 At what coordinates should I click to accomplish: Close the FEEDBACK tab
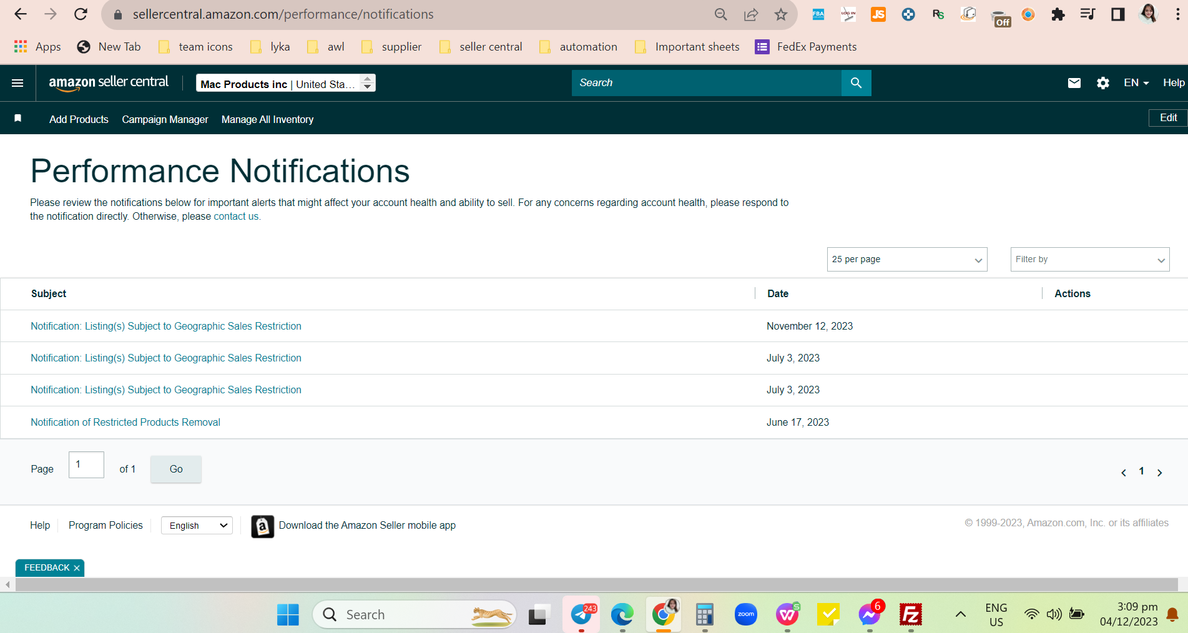point(77,568)
